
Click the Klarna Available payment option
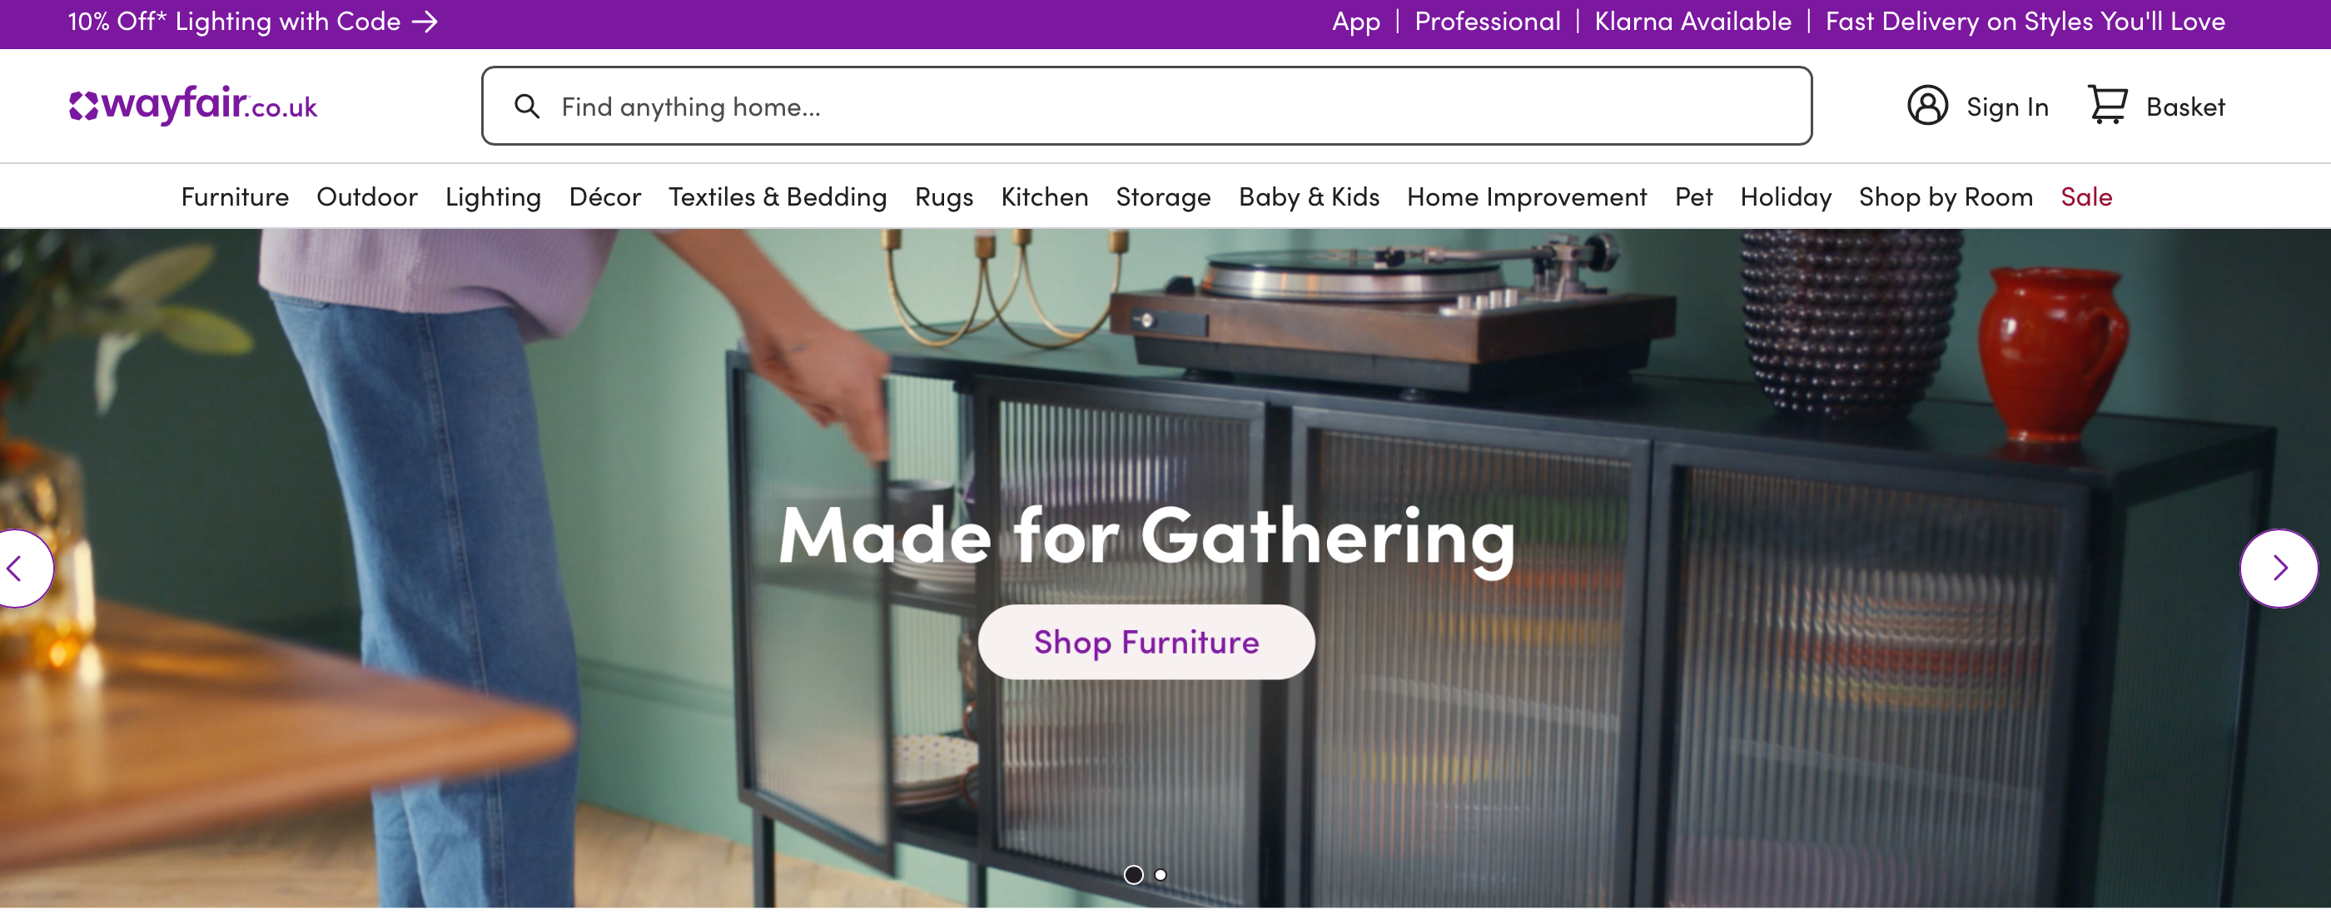[1692, 22]
